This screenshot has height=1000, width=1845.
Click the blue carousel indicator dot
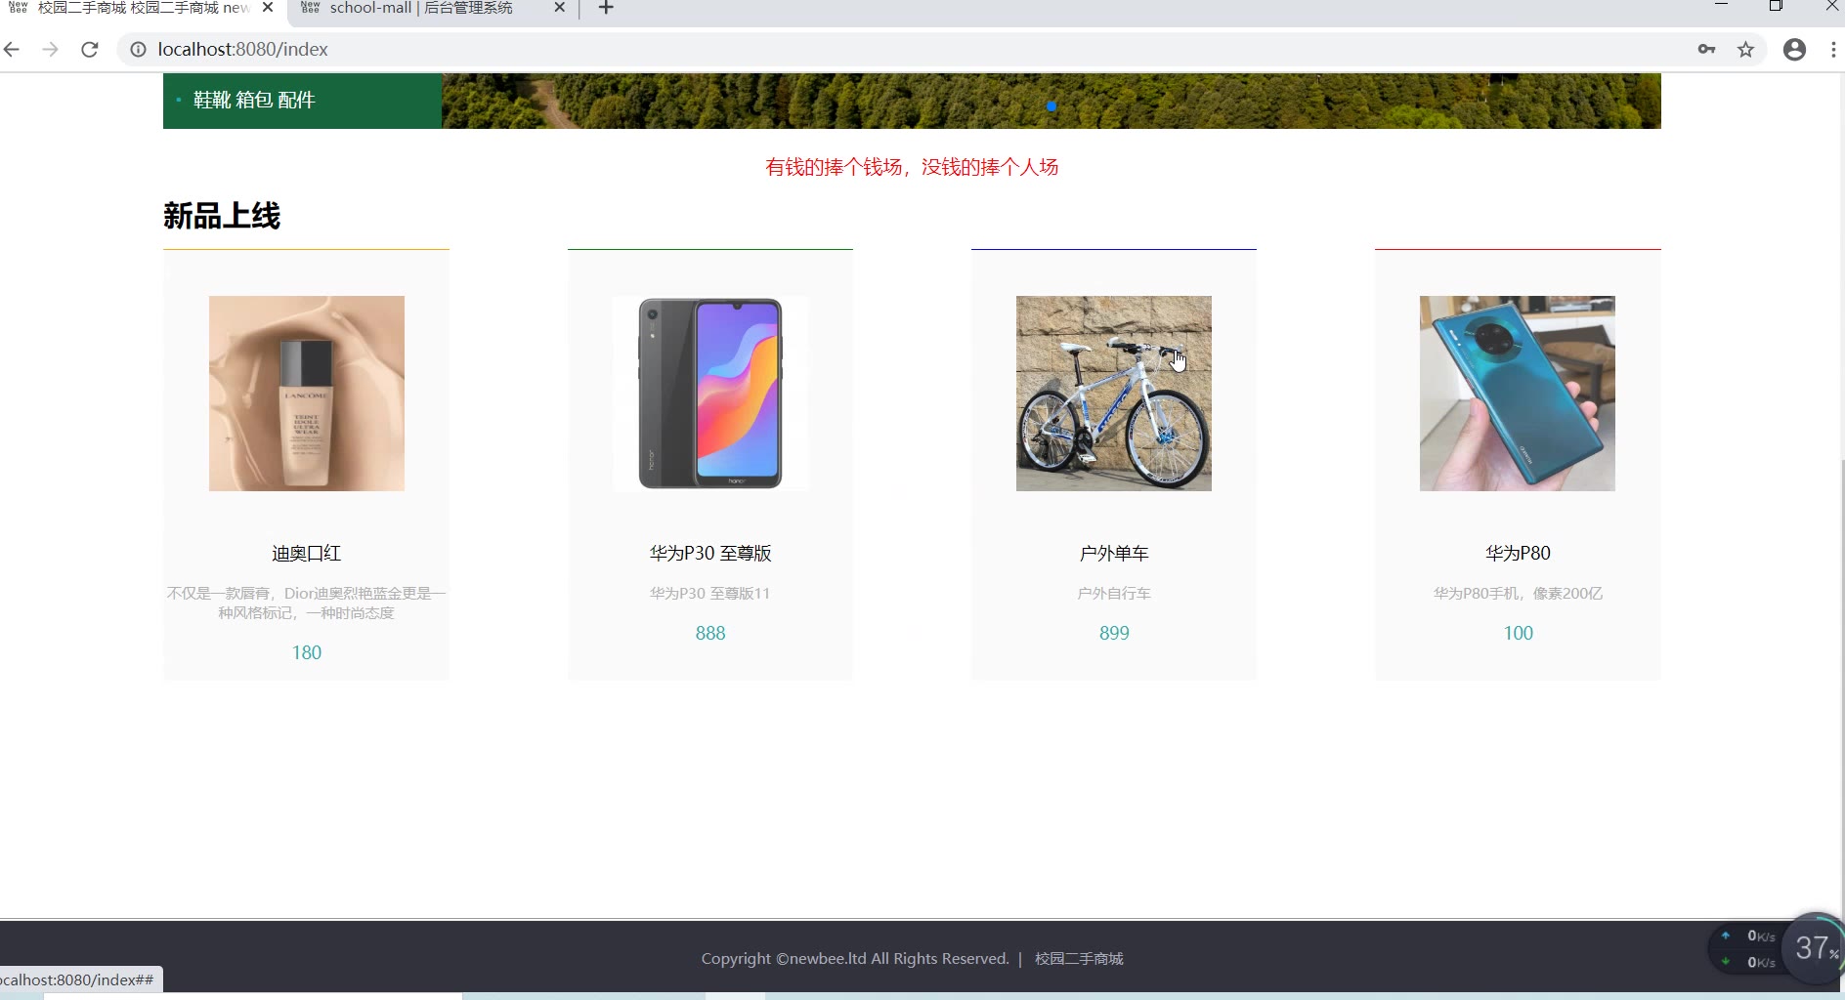click(1051, 105)
